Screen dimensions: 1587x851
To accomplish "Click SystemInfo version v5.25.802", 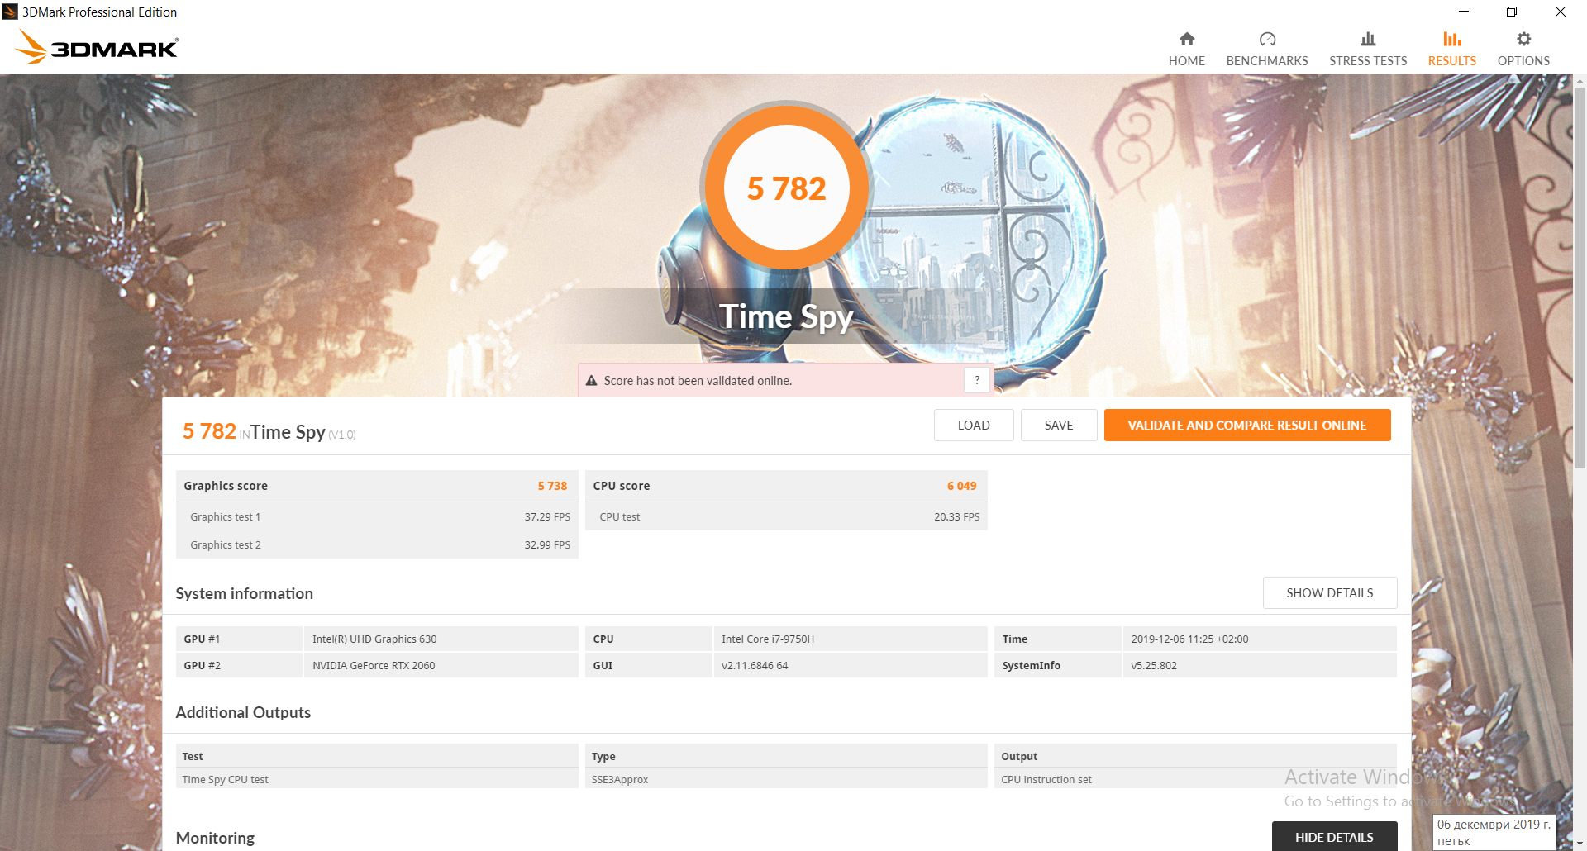I will pyautogui.click(x=1260, y=666).
